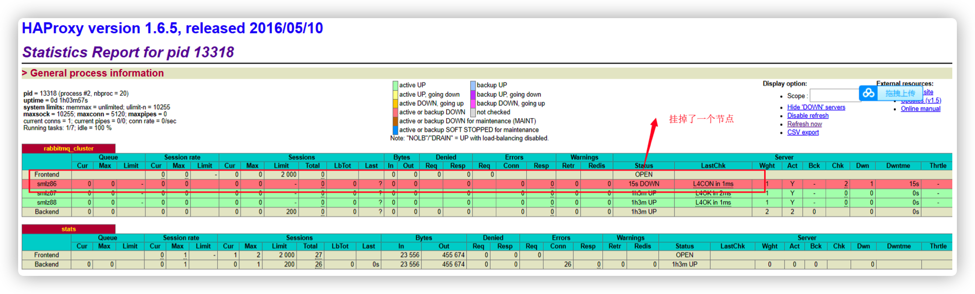Click the 1h3m UP status of smlz88
The image size is (975, 294).
644,202
